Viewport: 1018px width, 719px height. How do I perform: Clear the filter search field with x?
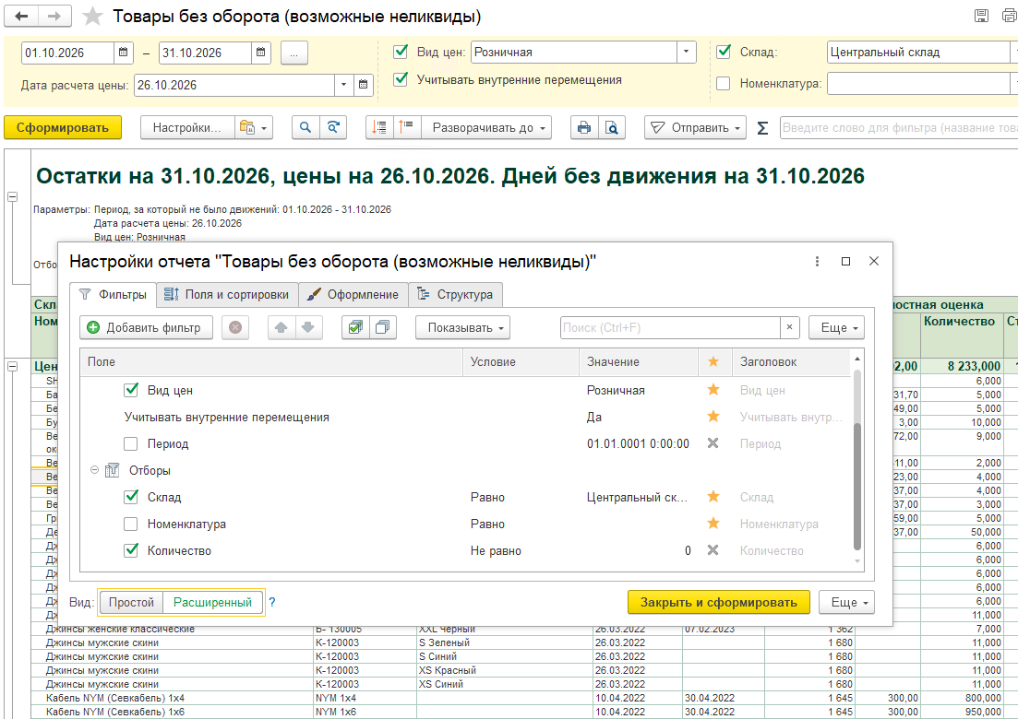(x=789, y=327)
